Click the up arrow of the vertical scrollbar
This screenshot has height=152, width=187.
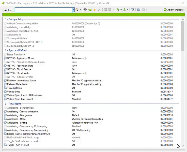point(183,19)
